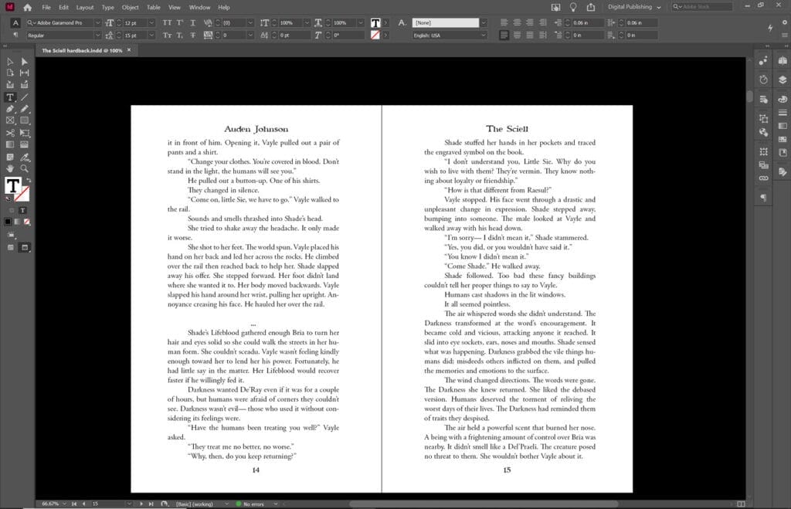Click the next page arrow in the status bar
The image size is (791, 509).
point(141,503)
